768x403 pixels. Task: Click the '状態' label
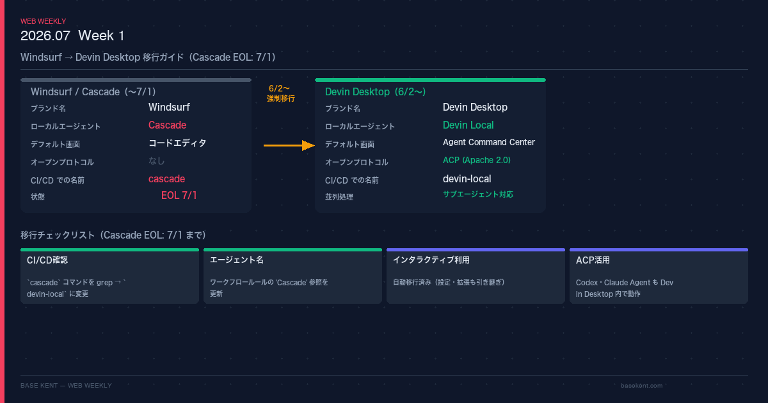38,197
